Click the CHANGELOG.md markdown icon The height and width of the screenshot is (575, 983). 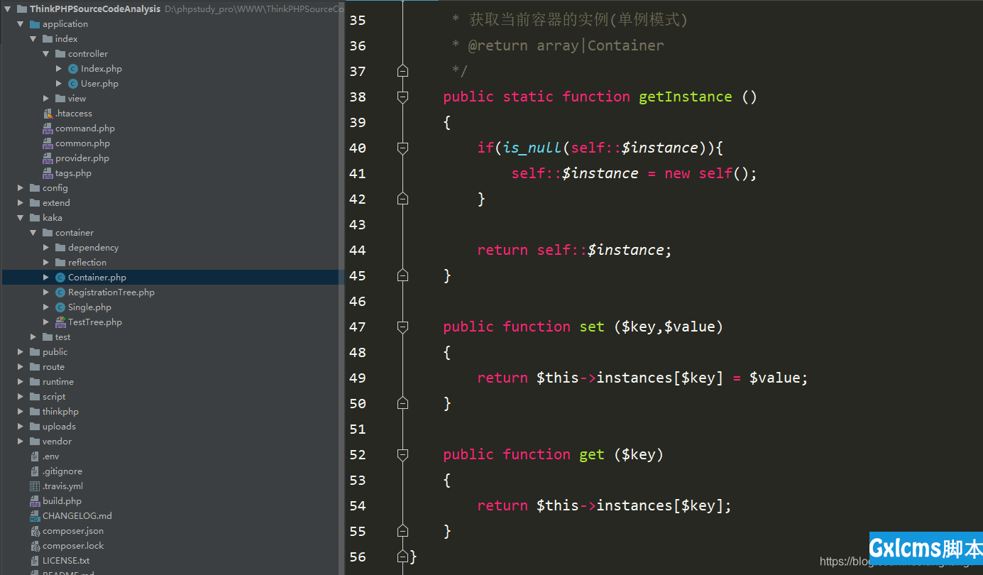click(35, 516)
